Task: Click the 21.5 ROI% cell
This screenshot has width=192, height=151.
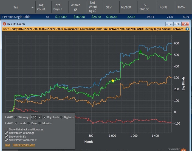Action: tap(170, 17)
